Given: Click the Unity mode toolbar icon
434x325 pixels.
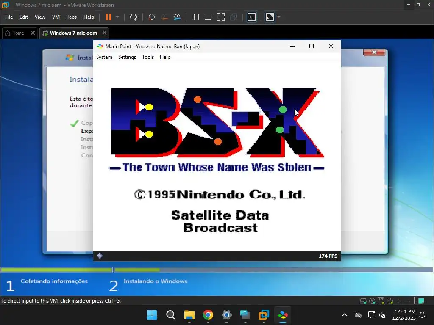Looking at the screenshot, I should coord(234,17).
